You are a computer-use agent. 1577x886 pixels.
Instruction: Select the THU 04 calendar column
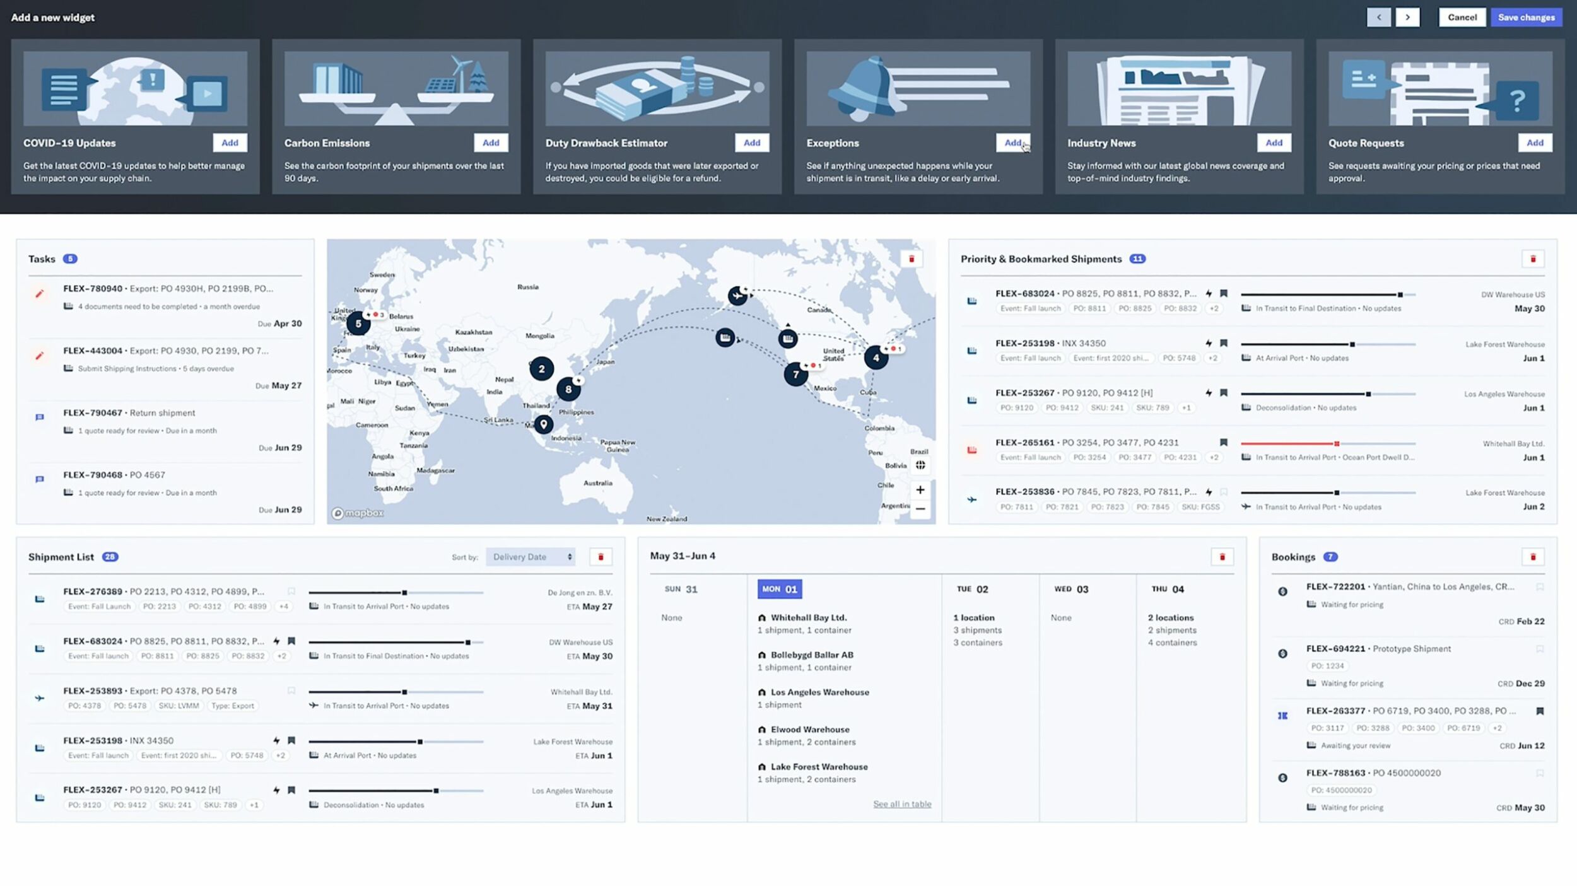pos(1168,589)
